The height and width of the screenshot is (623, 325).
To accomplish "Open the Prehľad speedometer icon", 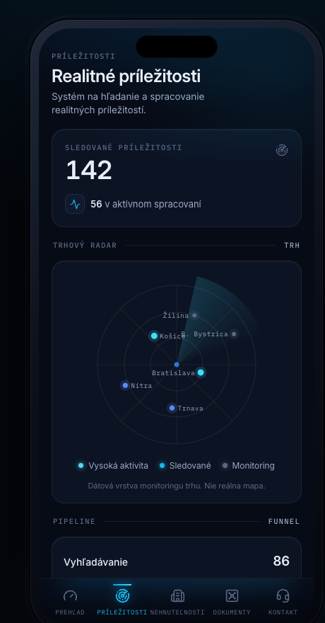I will [x=70, y=595].
